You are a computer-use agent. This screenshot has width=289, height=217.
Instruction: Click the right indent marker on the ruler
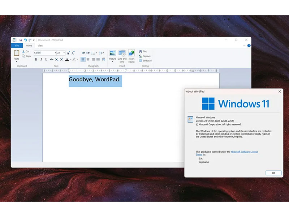pos(193,71)
